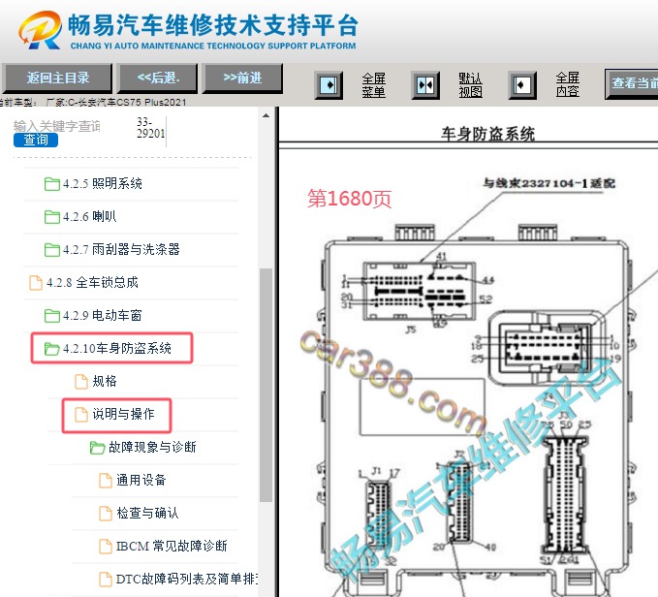
Task: Collapse folder icon of 故障现象与诊断
Action: point(97,448)
